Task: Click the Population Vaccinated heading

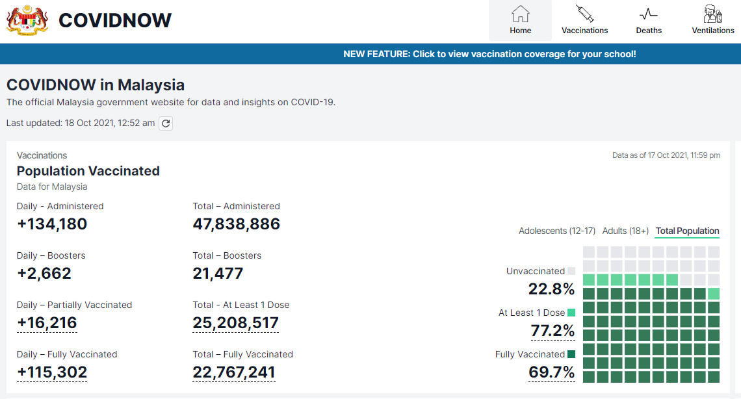Action: click(88, 171)
